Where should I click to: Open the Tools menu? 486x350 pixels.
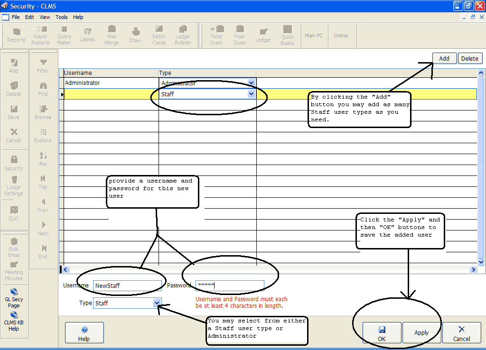[x=62, y=17]
